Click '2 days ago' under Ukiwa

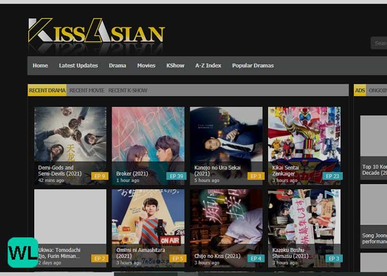(x=50, y=263)
